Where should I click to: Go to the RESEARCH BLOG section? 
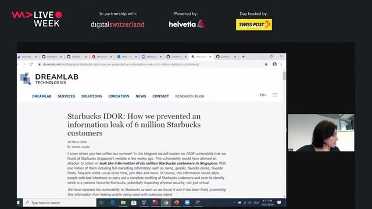point(189,96)
